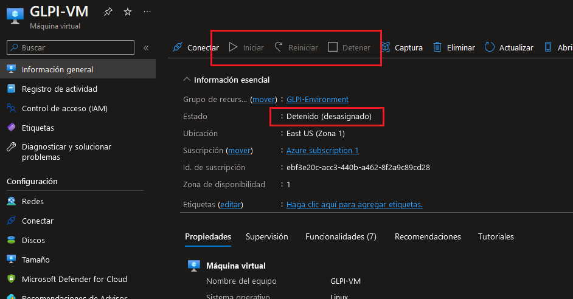Start the VM with Iniciar
Image resolution: width=573 pixels, height=299 pixels.
point(246,47)
